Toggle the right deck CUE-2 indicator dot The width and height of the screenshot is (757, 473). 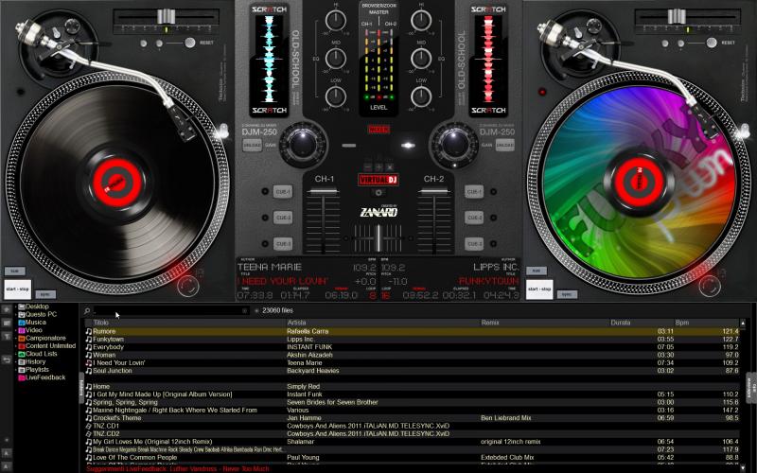493,218
